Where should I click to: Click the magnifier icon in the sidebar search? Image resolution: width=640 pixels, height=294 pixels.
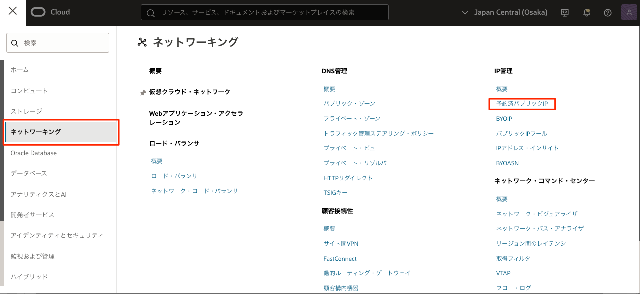(14, 43)
